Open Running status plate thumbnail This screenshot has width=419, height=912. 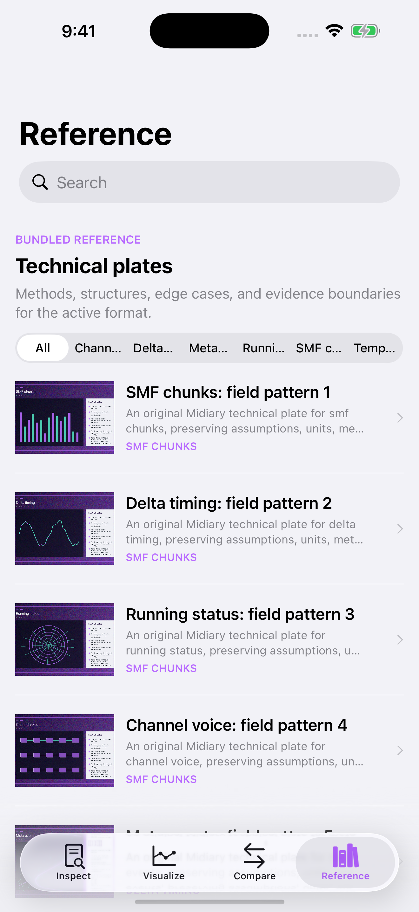pyautogui.click(x=65, y=639)
